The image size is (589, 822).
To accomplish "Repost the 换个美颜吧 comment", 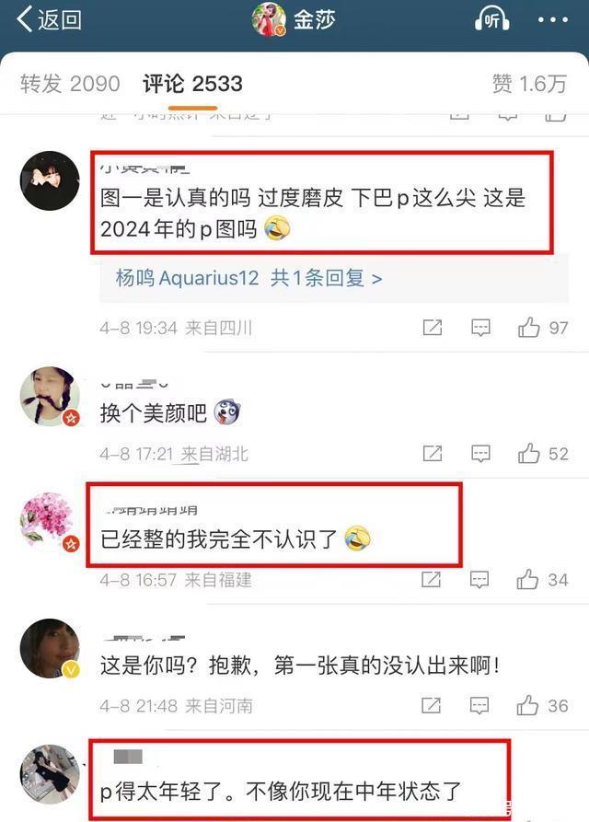I will 433,454.
